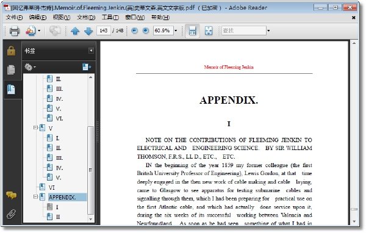The height and width of the screenshot is (233, 366).
Task: Select the V chapter bookmark
Action: (51, 128)
